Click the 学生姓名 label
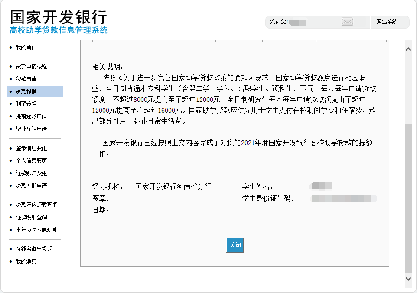Image resolution: width=417 pixels, height=293 pixels. 257,186
